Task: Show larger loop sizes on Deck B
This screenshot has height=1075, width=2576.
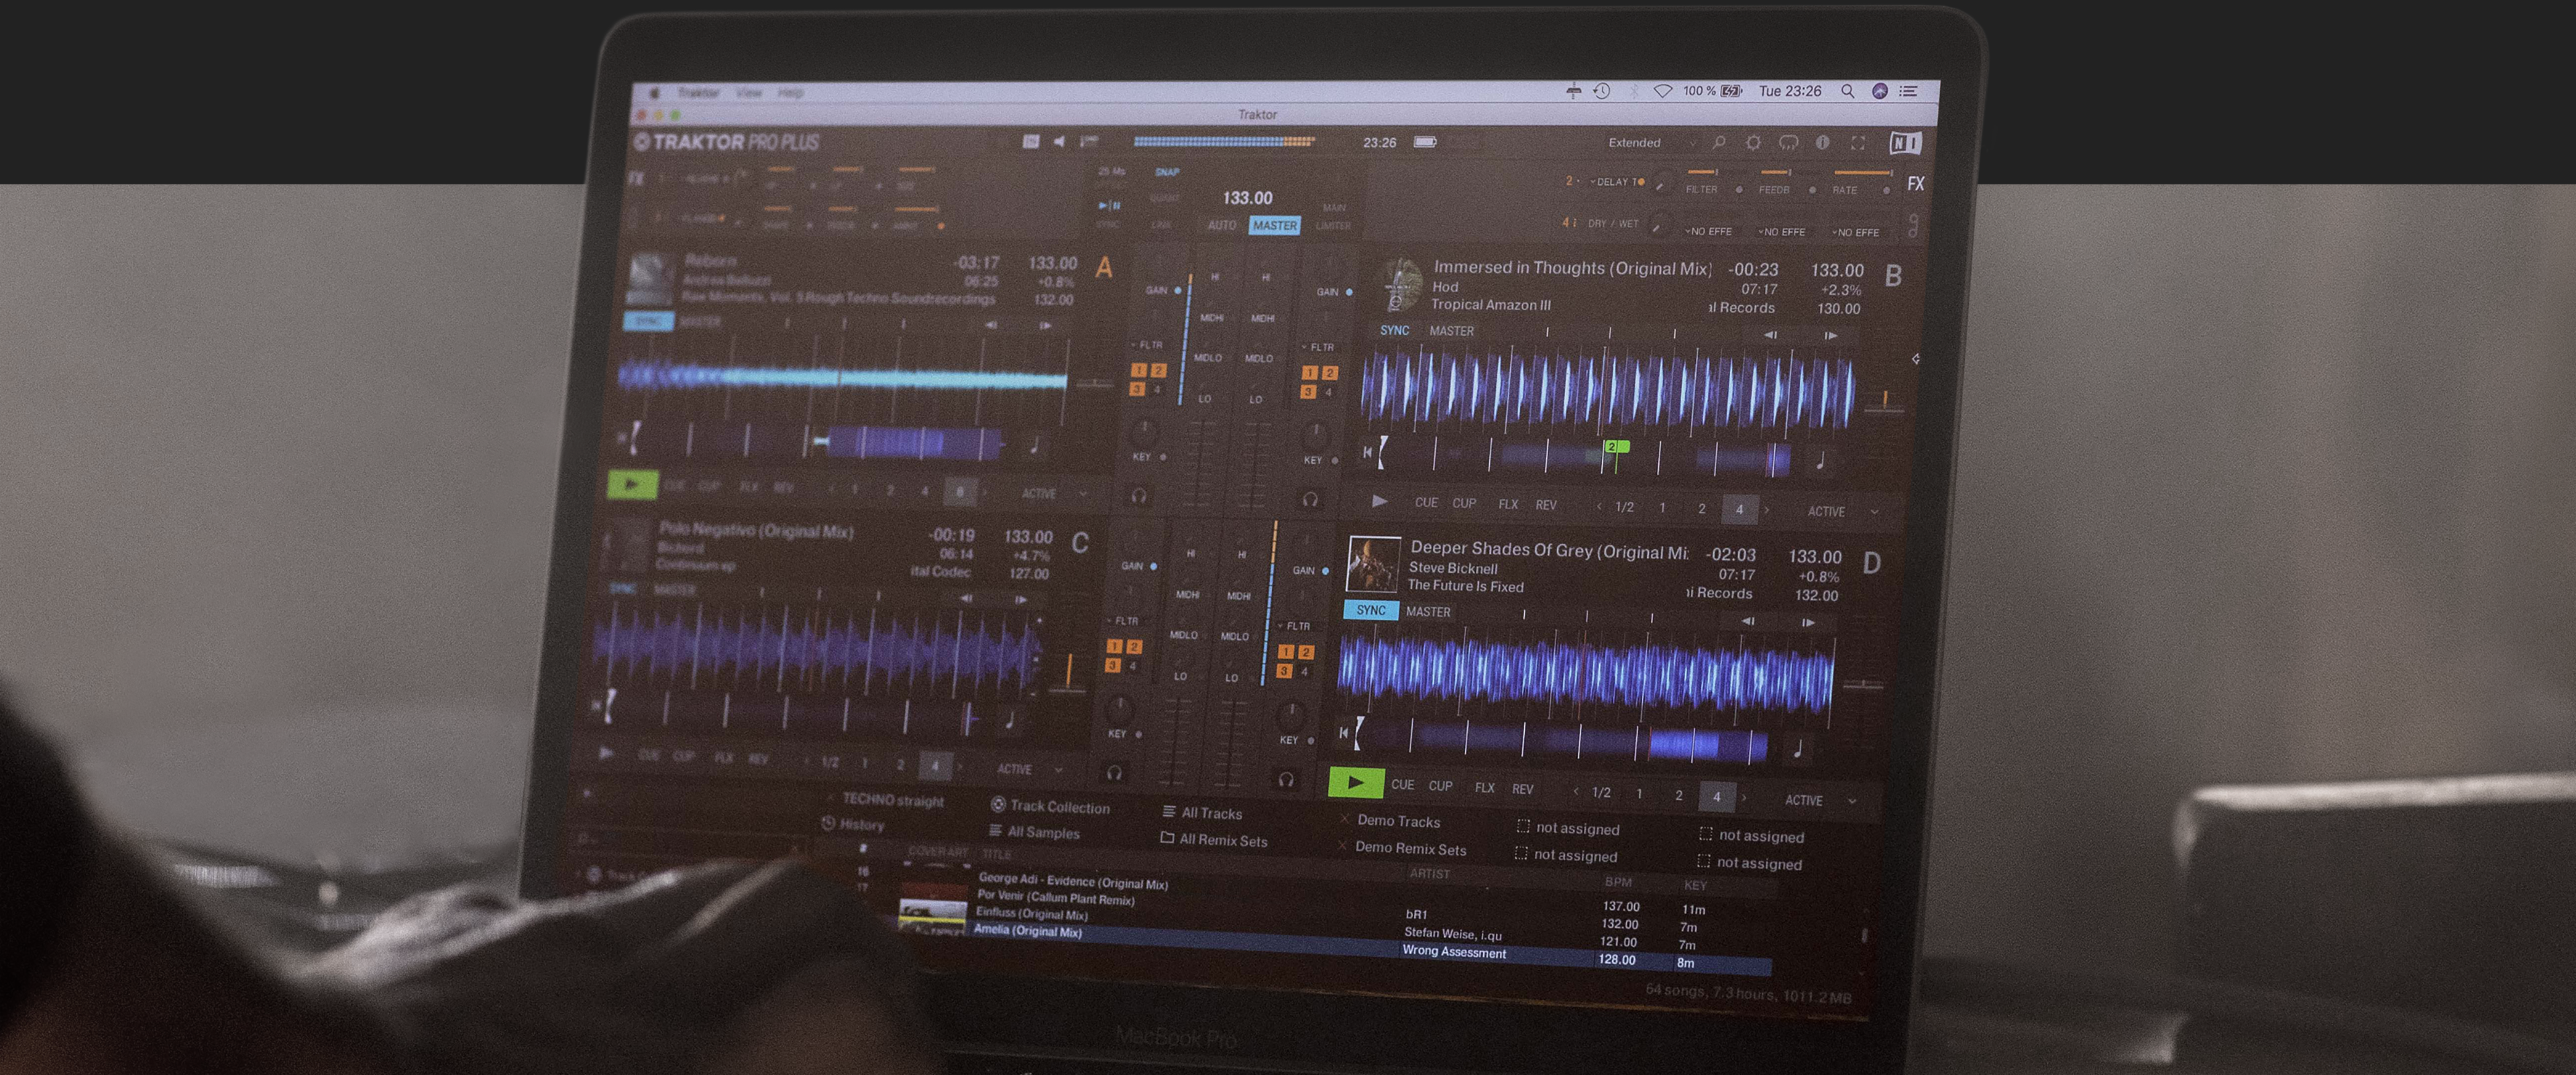Action: click(1767, 510)
